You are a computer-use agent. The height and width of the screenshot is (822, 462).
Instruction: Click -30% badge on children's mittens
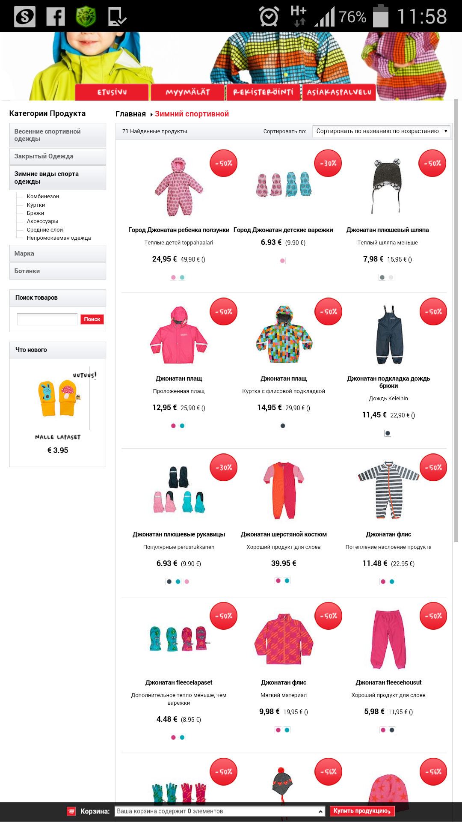[x=328, y=163]
